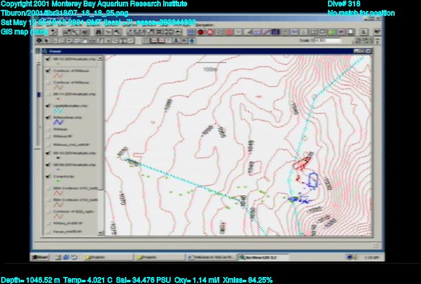The height and width of the screenshot is (284, 421).
Task: Click the View window title bar icon
Action: coord(37,51)
